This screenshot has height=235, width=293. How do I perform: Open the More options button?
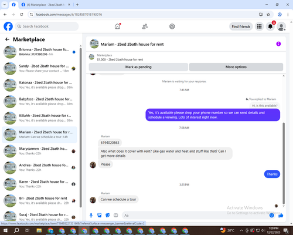(236, 67)
